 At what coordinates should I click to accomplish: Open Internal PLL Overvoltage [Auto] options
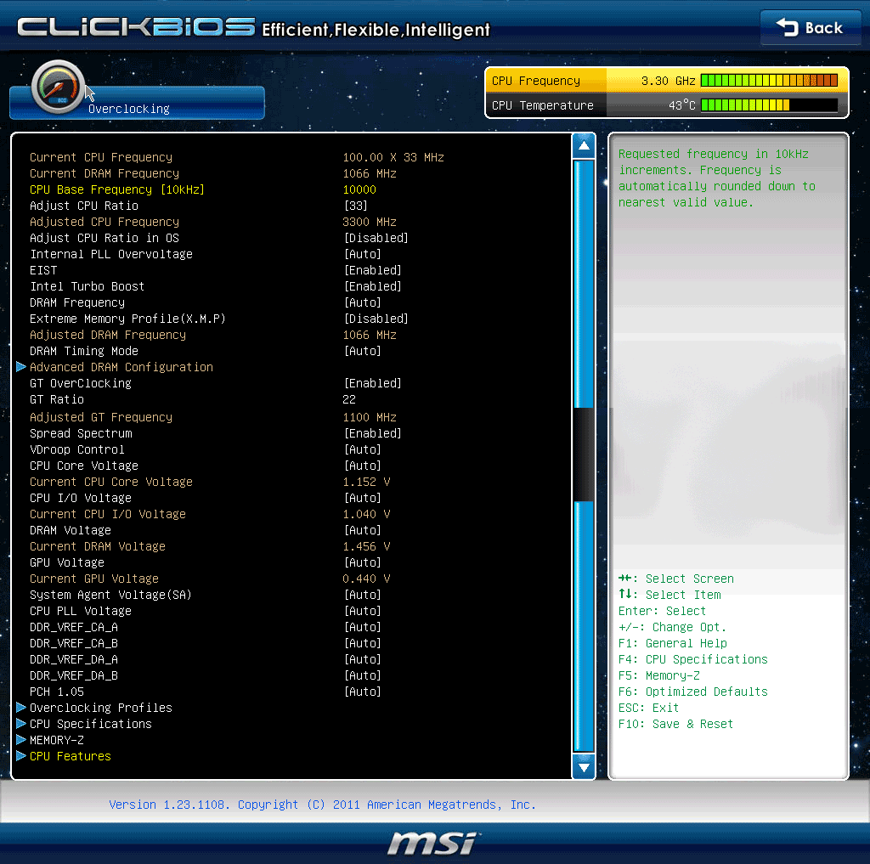coord(362,254)
